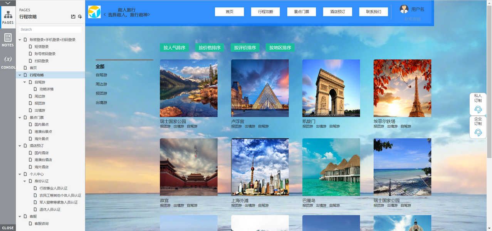Open the 扫码登录 page
The image size is (492, 231).
(41, 61)
